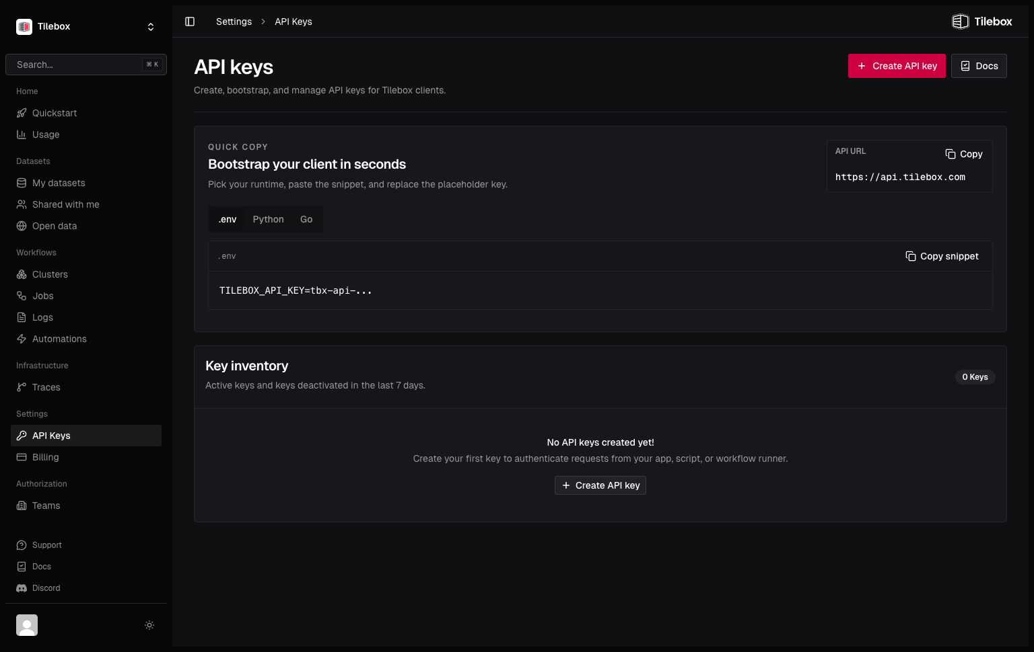Select the API URL https://api.tilebox.com text
This screenshot has width=1034, height=652.
point(900,177)
